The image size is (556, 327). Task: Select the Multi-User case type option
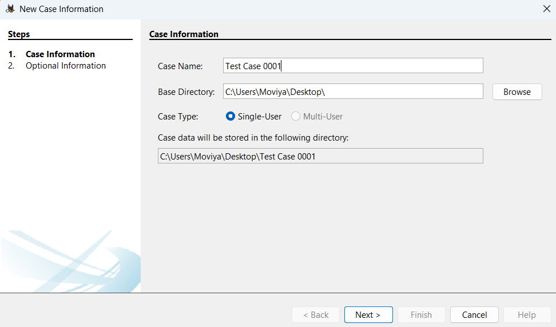(x=296, y=117)
